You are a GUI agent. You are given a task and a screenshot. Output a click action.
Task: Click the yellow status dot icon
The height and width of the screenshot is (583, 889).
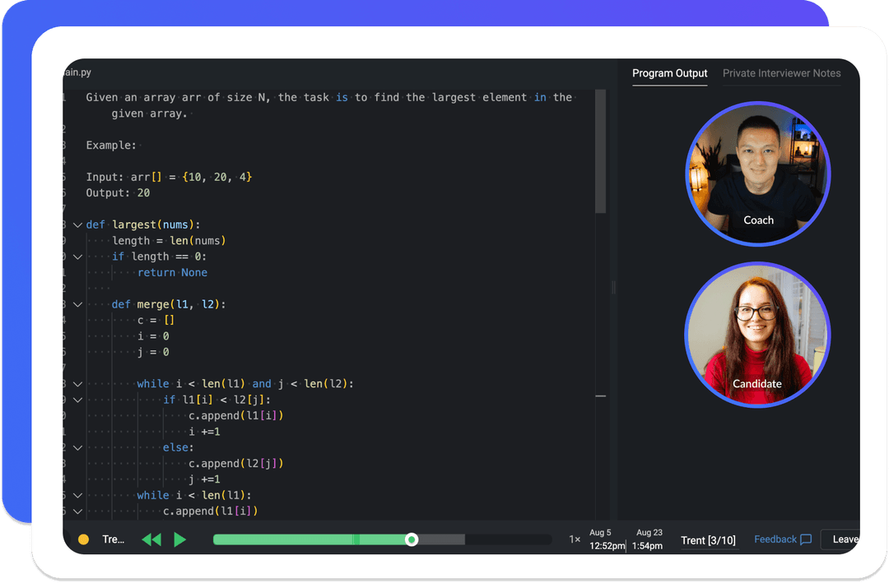pyautogui.click(x=83, y=539)
